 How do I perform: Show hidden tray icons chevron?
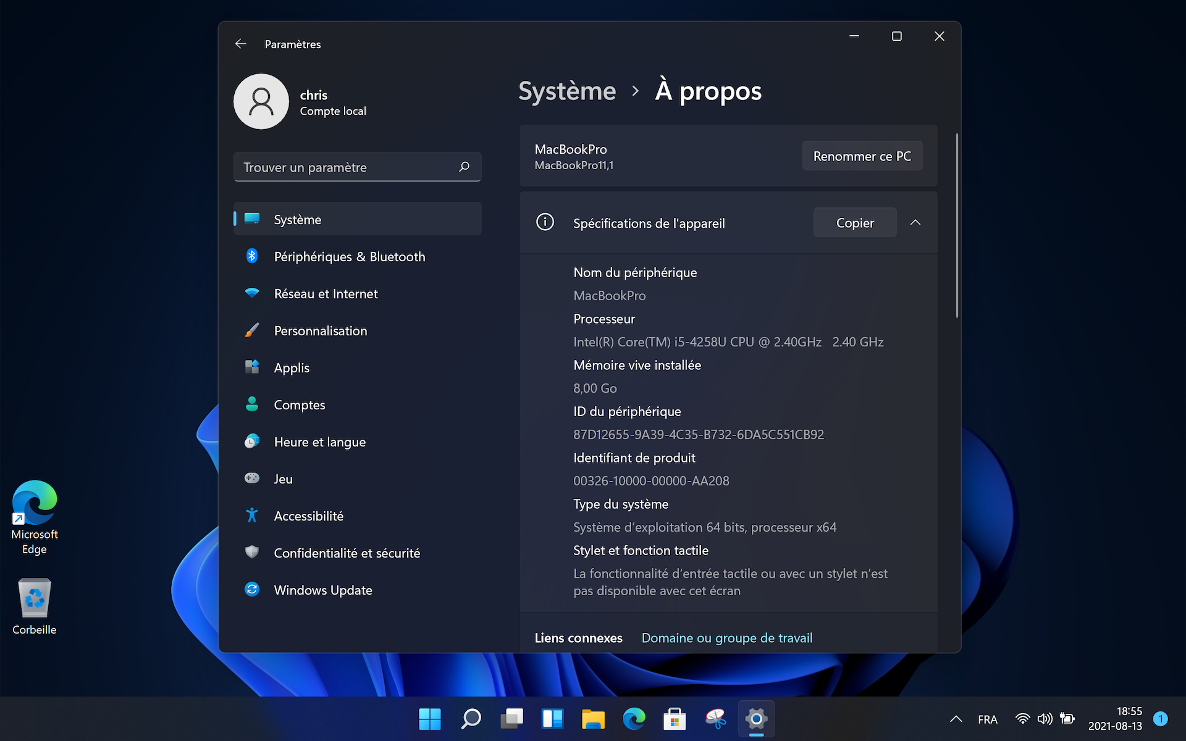pyautogui.click(x=956, y=719)
